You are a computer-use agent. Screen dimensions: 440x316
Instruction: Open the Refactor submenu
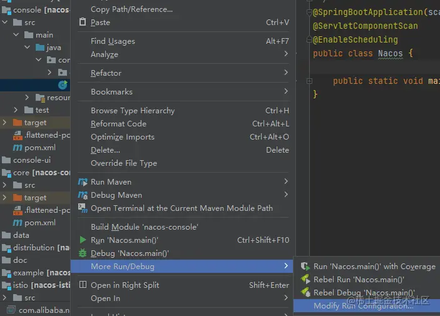point(183,73)
